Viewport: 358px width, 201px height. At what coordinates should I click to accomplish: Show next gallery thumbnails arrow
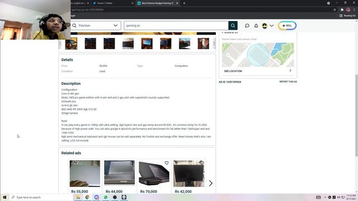(214, 44)
